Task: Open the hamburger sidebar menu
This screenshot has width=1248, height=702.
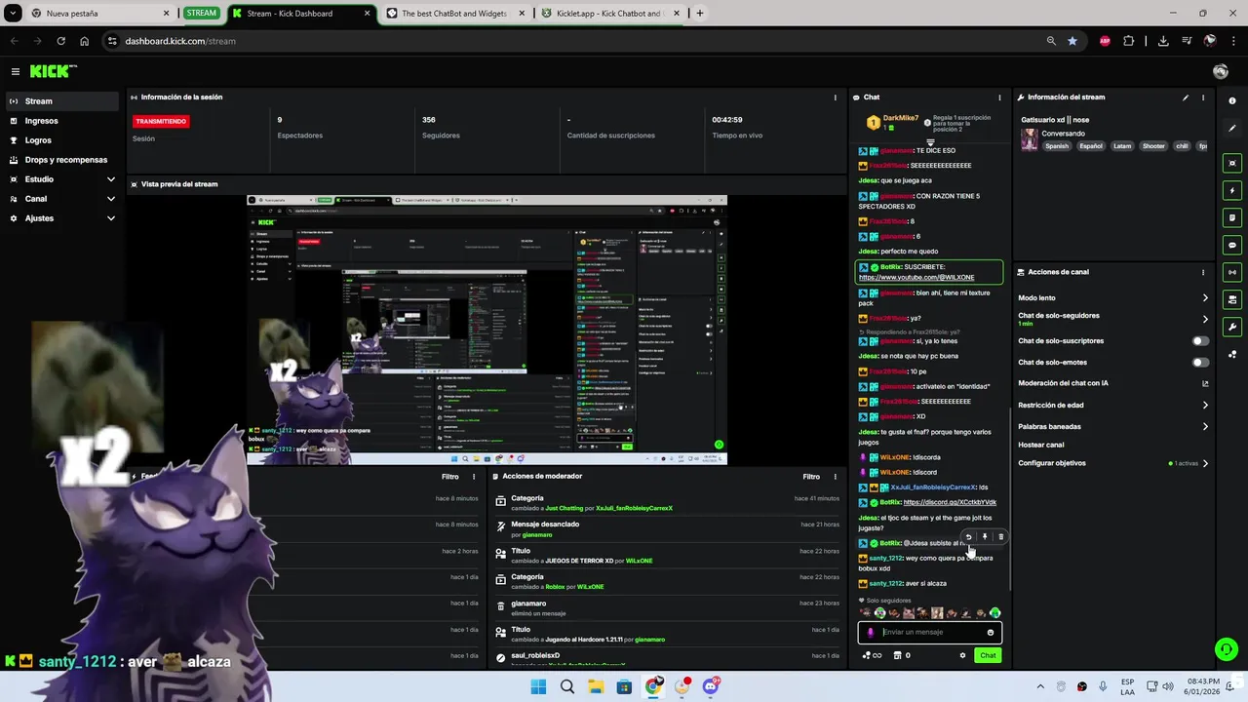Action: pyautogui.click(x=16, y=71)
